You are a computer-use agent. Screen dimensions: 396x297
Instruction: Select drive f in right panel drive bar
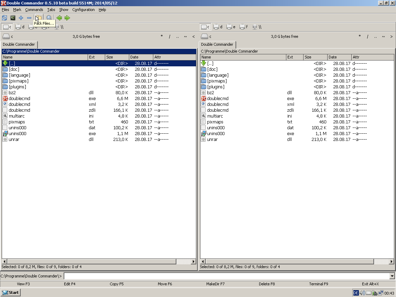pos(244,27)
